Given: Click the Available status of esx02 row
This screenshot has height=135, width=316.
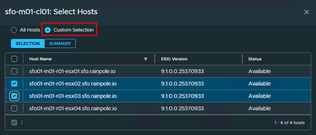Looking at the screenshot, I should click(x=259, y=84).
